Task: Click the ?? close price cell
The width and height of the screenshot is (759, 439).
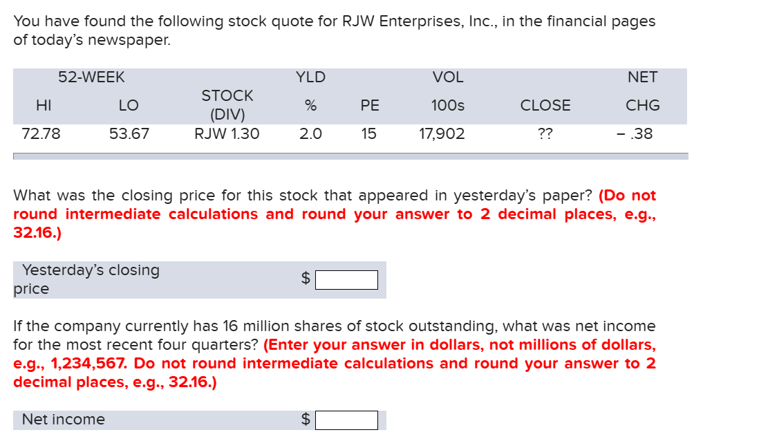Action: [545, 133]
